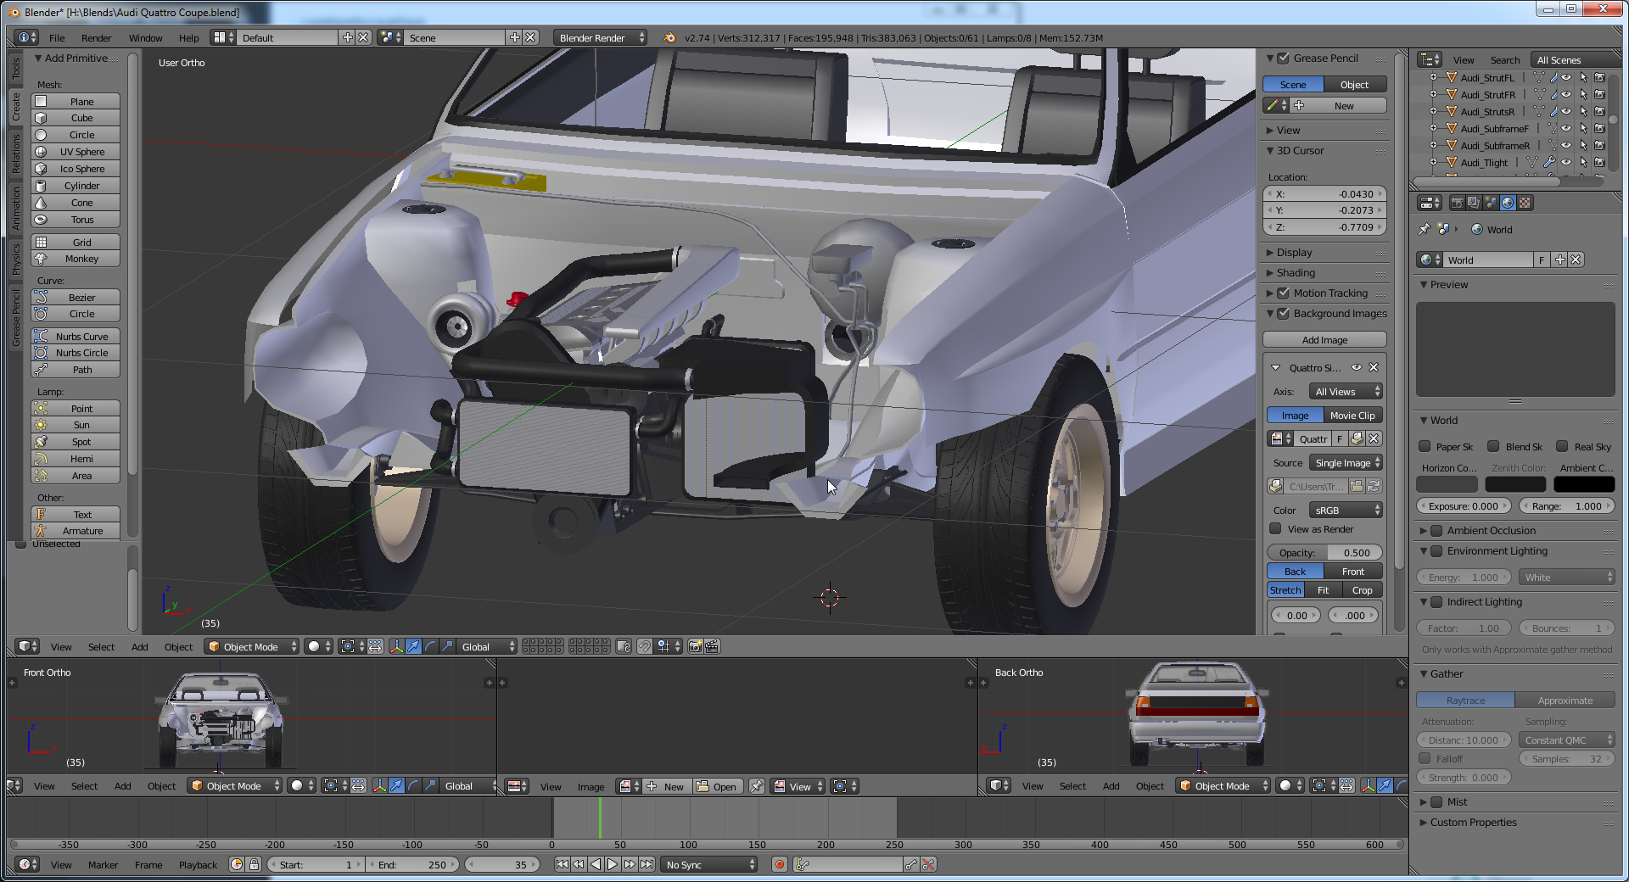Expand the Shading panel
The width and height of the screenshot is (1629, 882).
click(1296, 273)
